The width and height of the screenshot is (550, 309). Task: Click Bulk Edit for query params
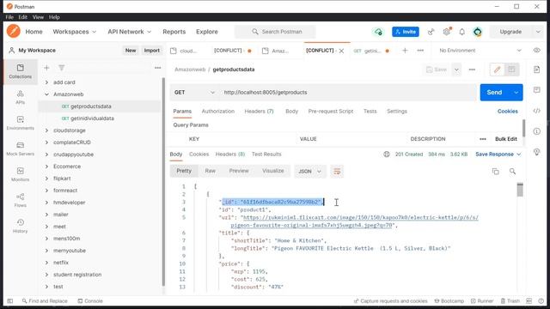(x=506, y=139)
